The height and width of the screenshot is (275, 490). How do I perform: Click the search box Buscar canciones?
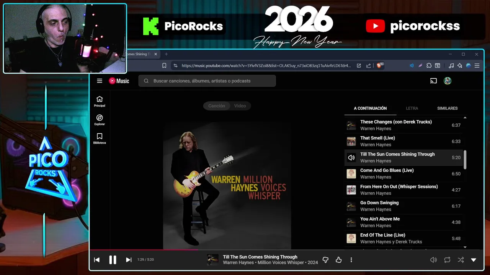(x=207, y=81)
